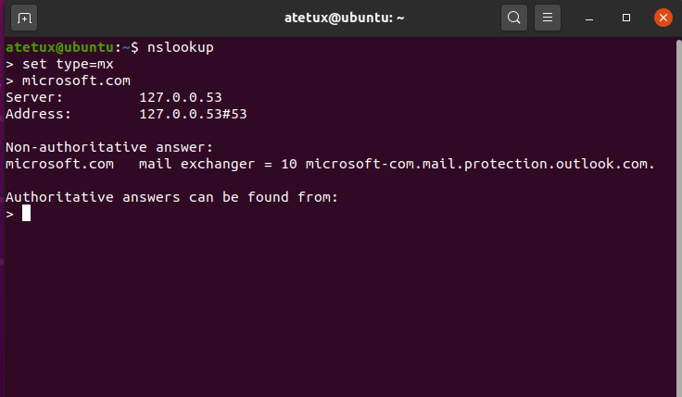
Task: Click microsoft-com.mail.protection.outlook.com. hostname
Action: [480, 164]
